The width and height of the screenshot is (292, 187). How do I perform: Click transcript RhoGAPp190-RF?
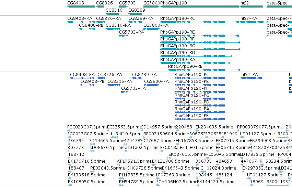200,42
